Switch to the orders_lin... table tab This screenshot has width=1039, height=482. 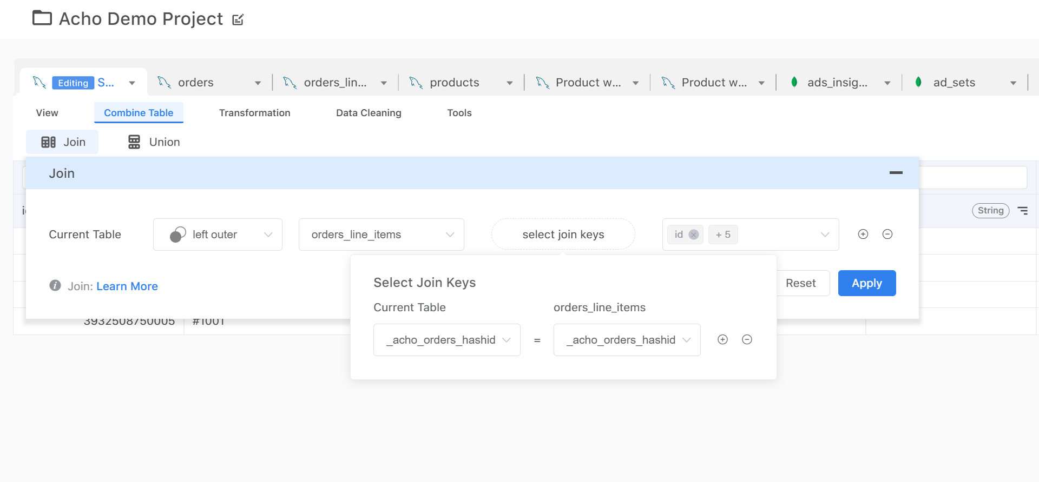click(335, 83)
